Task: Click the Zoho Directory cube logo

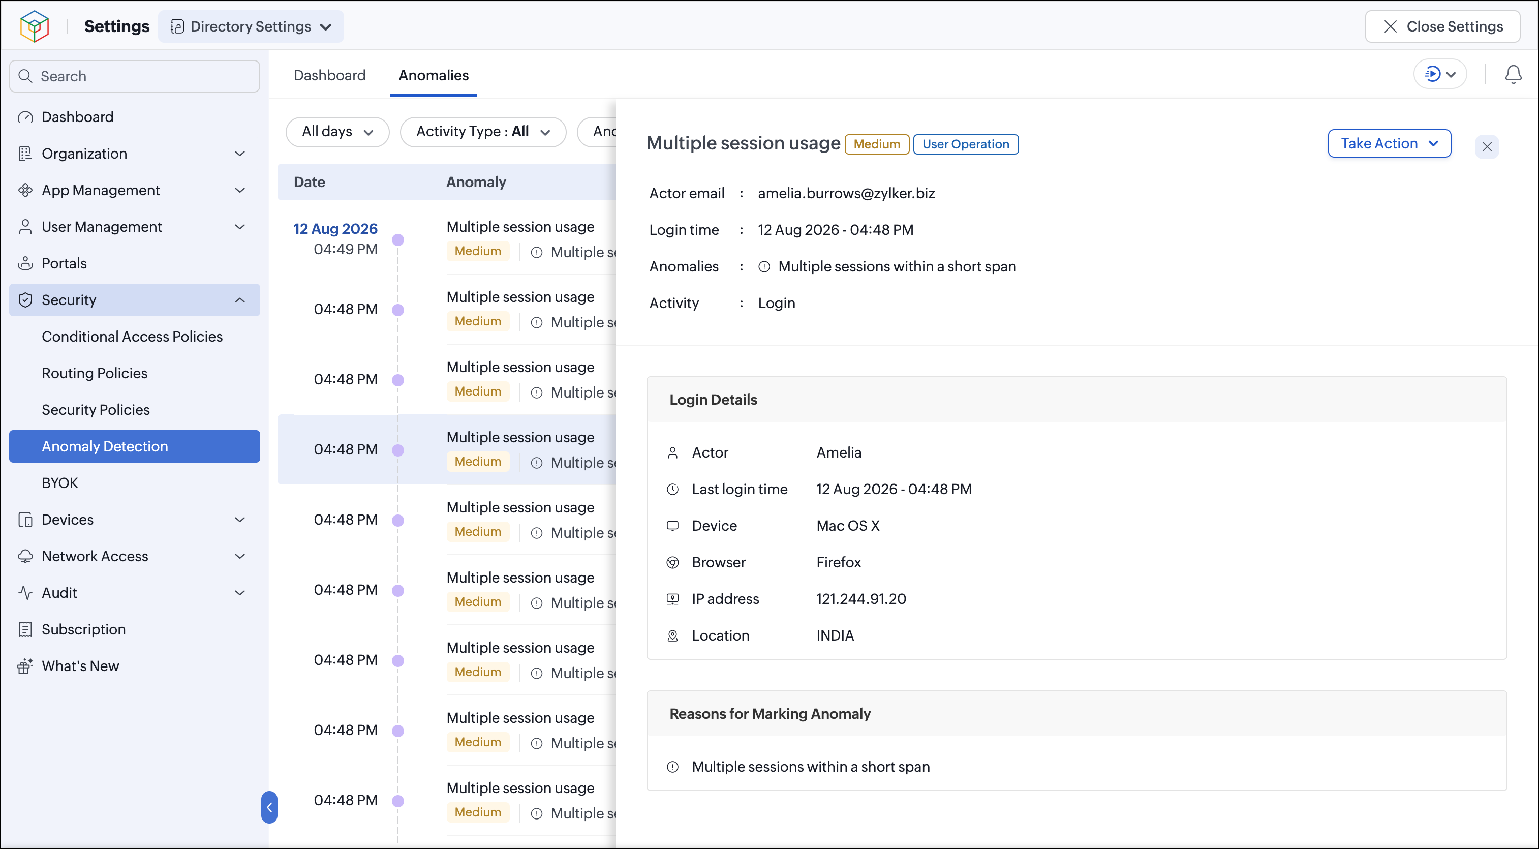Action: pyautogui.click(x=34, y=26)
